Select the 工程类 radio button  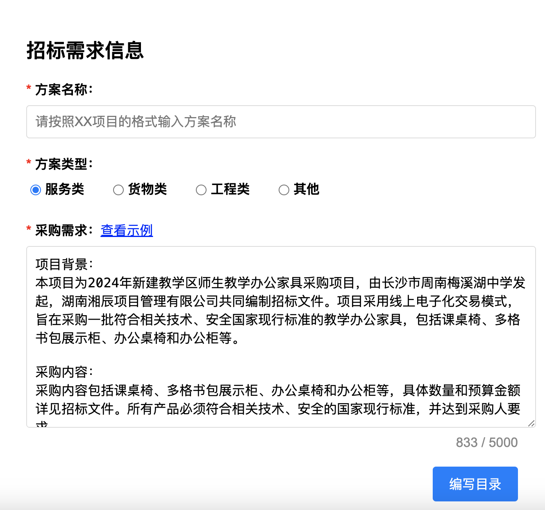click(201, 190)
